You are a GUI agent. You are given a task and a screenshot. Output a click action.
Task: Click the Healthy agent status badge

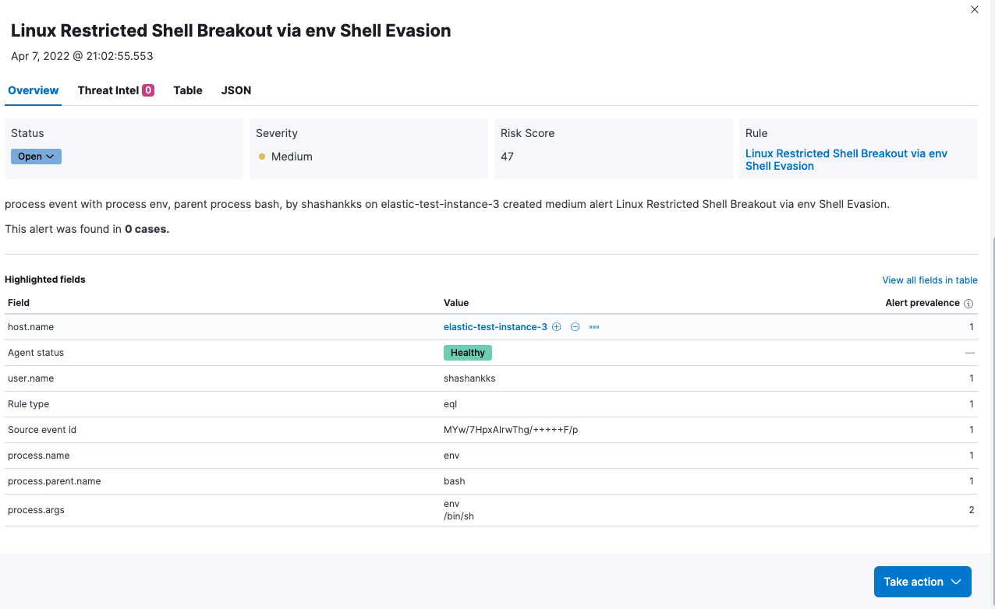pos(468,353)
